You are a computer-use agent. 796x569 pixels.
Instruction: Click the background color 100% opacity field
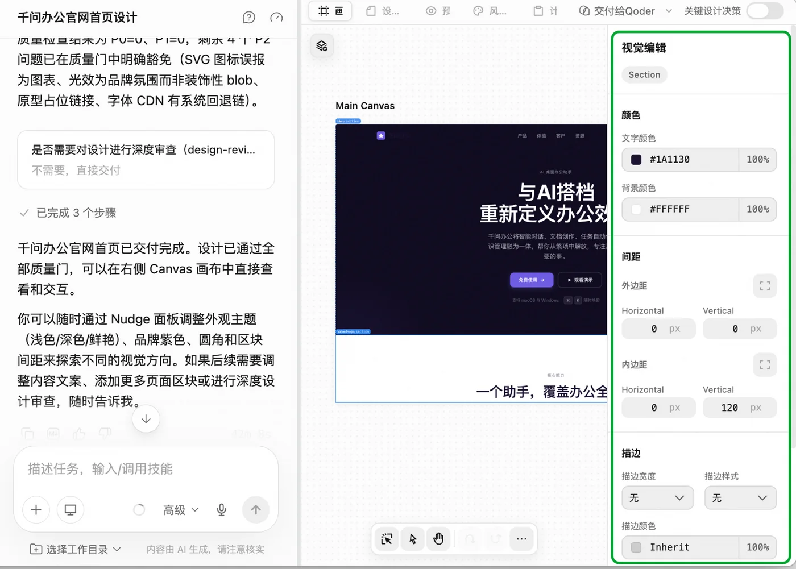pyautogui.click(x=758, y=209)
